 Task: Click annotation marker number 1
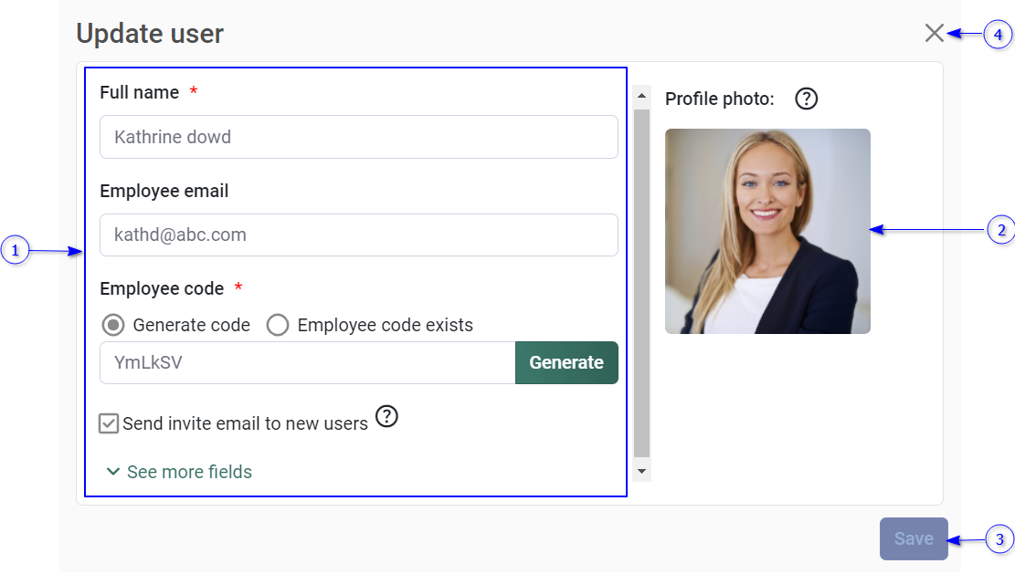point(16,250)
